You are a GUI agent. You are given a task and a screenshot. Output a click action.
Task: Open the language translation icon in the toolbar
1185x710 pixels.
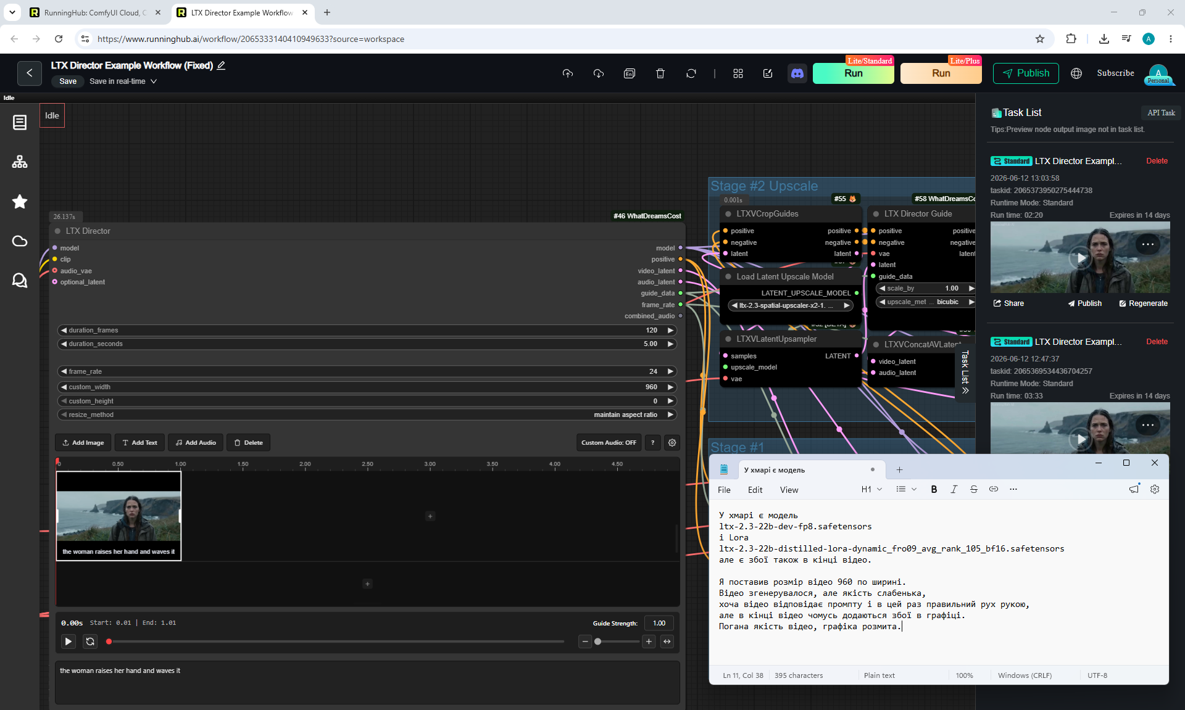(x=630, y=73)
